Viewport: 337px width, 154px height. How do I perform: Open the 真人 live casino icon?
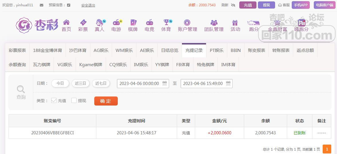[99, 23]
